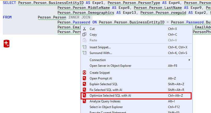Choose Optimize Selected SQL with AI
211x113 pixels.
(x=110, y=96)
